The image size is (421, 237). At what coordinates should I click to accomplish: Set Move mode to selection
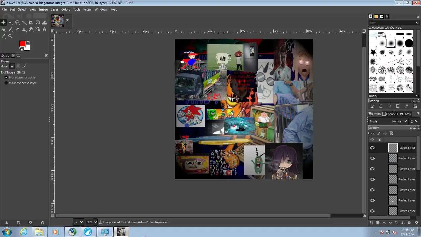pos(18,66)
